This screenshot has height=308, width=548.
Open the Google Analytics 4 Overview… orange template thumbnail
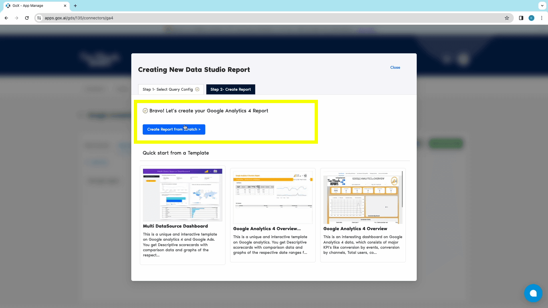[x=273, y=197]
